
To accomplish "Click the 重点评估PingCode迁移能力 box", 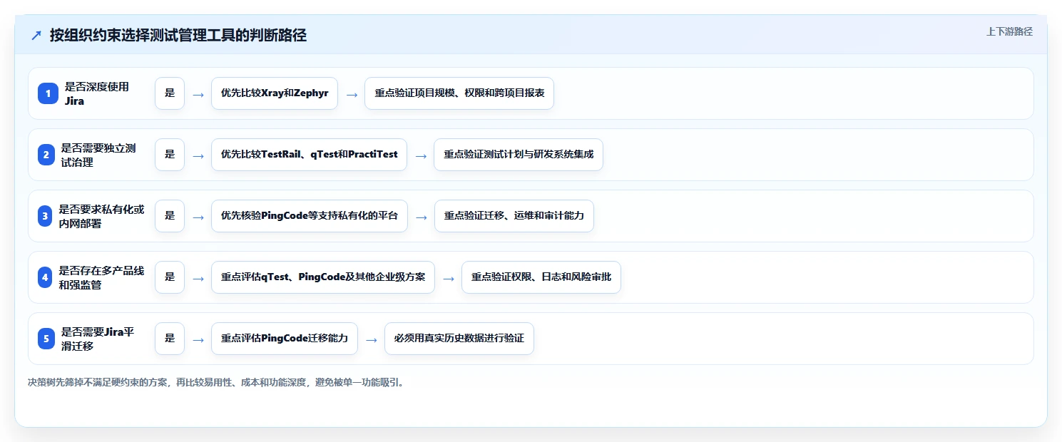I will pyautogui.click(x=285, y=339).
